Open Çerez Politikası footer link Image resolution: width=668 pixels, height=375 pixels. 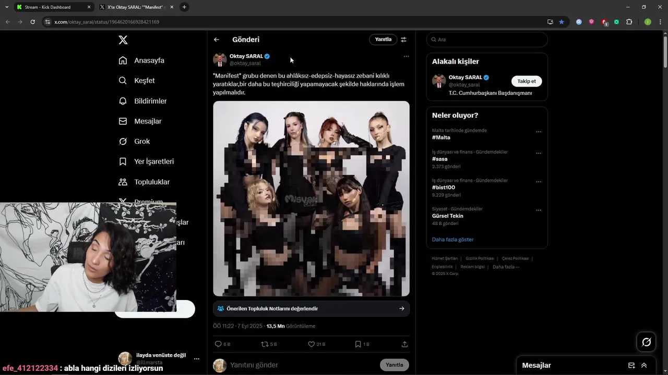(x=515, y=258)
